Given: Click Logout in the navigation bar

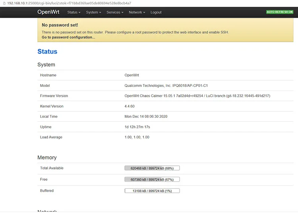Looking at the screenshot, I should pyautogui.click(x=156, y=12).
